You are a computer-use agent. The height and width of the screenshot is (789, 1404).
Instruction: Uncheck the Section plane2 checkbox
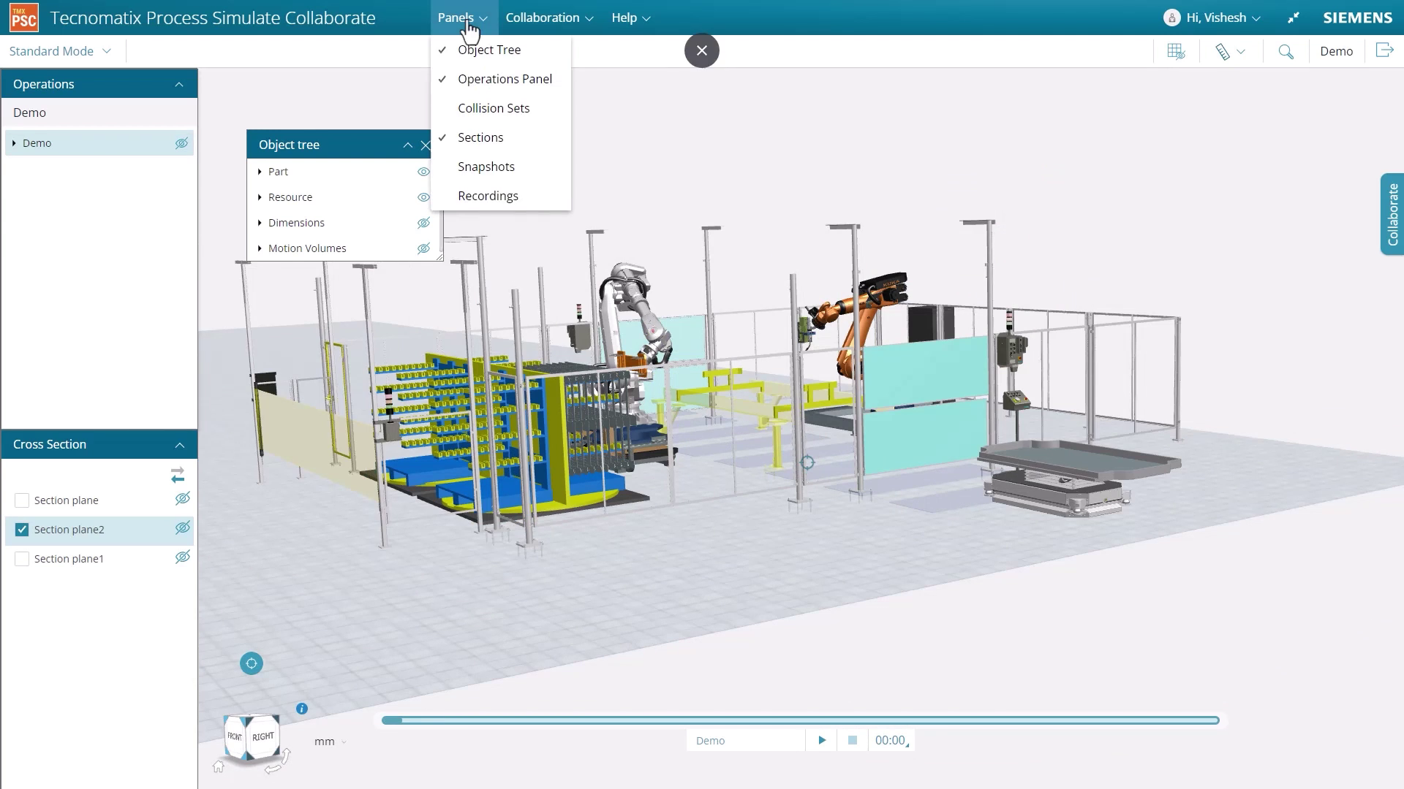(x=21, y=529)
